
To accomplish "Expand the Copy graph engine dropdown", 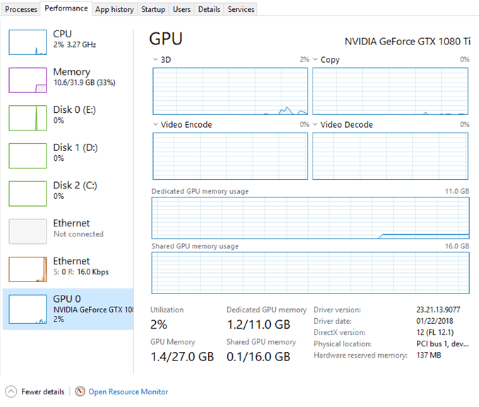I will (x=316, y=60).
